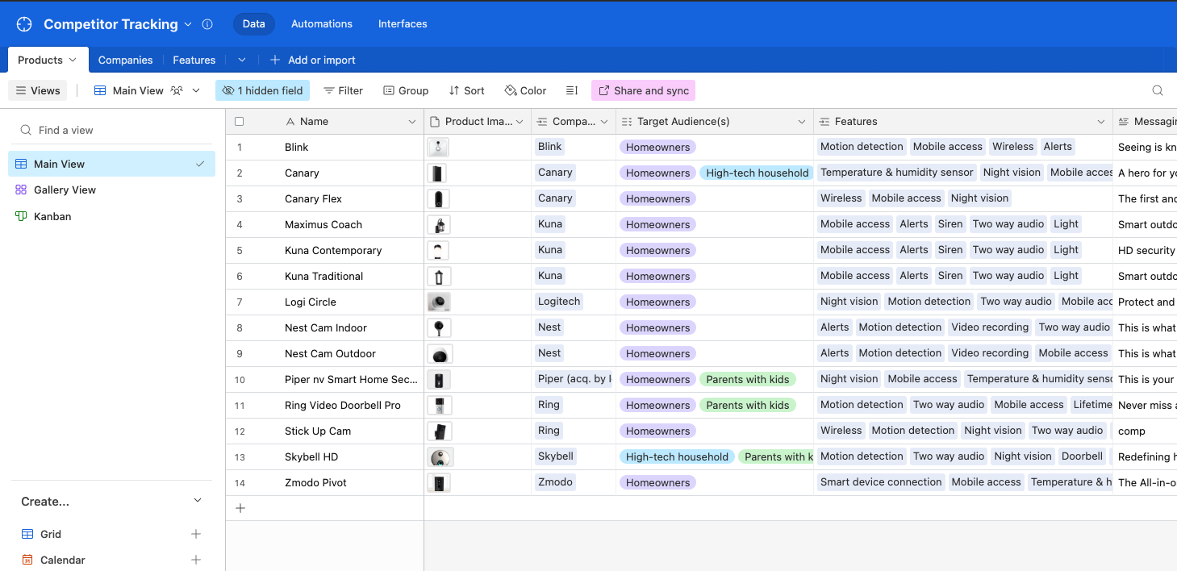Click Smart device connection feature tag
The height and width of the screenshot is (571, 1177).
881,481
